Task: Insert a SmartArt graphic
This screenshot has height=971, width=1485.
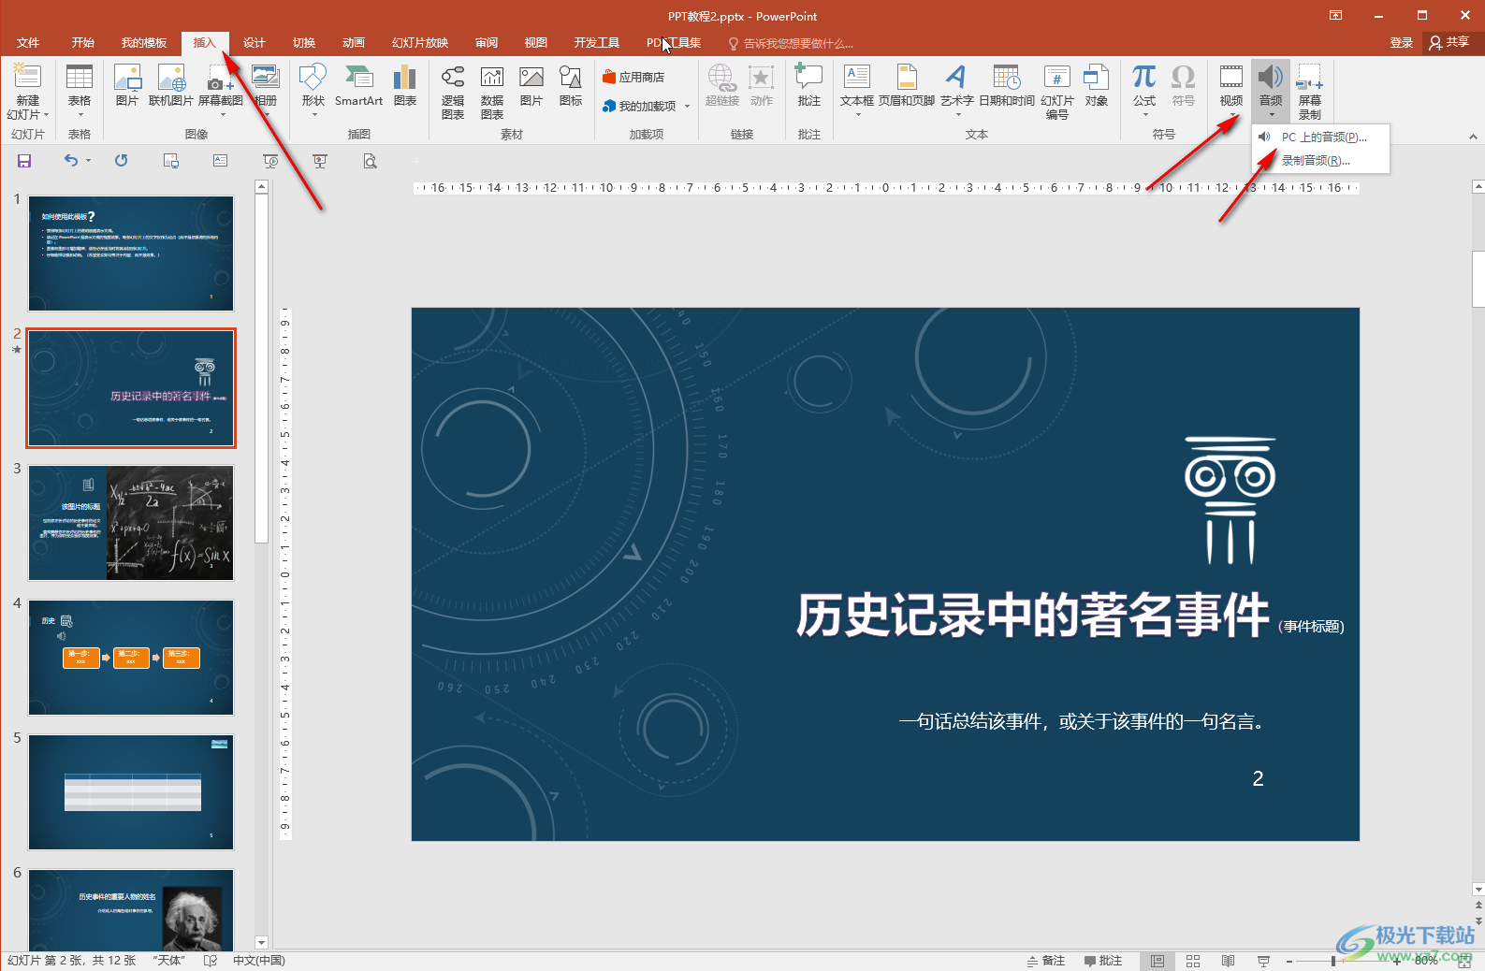Action: point(358,84)
